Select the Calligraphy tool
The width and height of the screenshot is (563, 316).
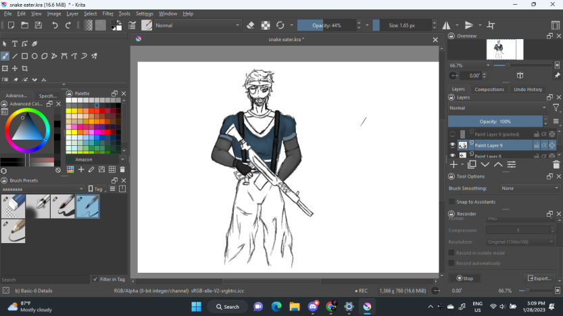click(34, 44)
